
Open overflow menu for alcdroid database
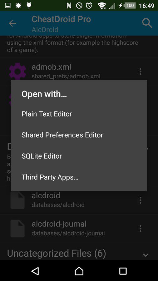coord(141,200)
